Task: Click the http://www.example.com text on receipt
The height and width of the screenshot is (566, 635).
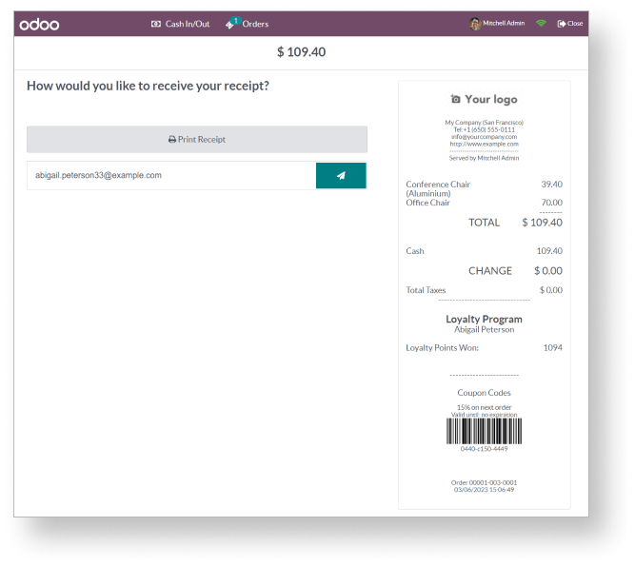Action: 484,144
